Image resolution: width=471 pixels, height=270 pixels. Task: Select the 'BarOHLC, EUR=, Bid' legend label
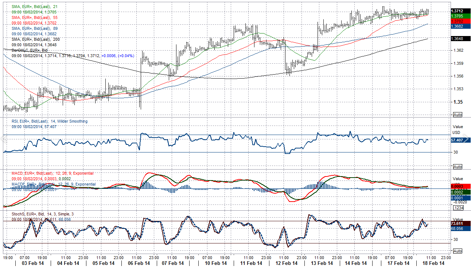[30, 50]
